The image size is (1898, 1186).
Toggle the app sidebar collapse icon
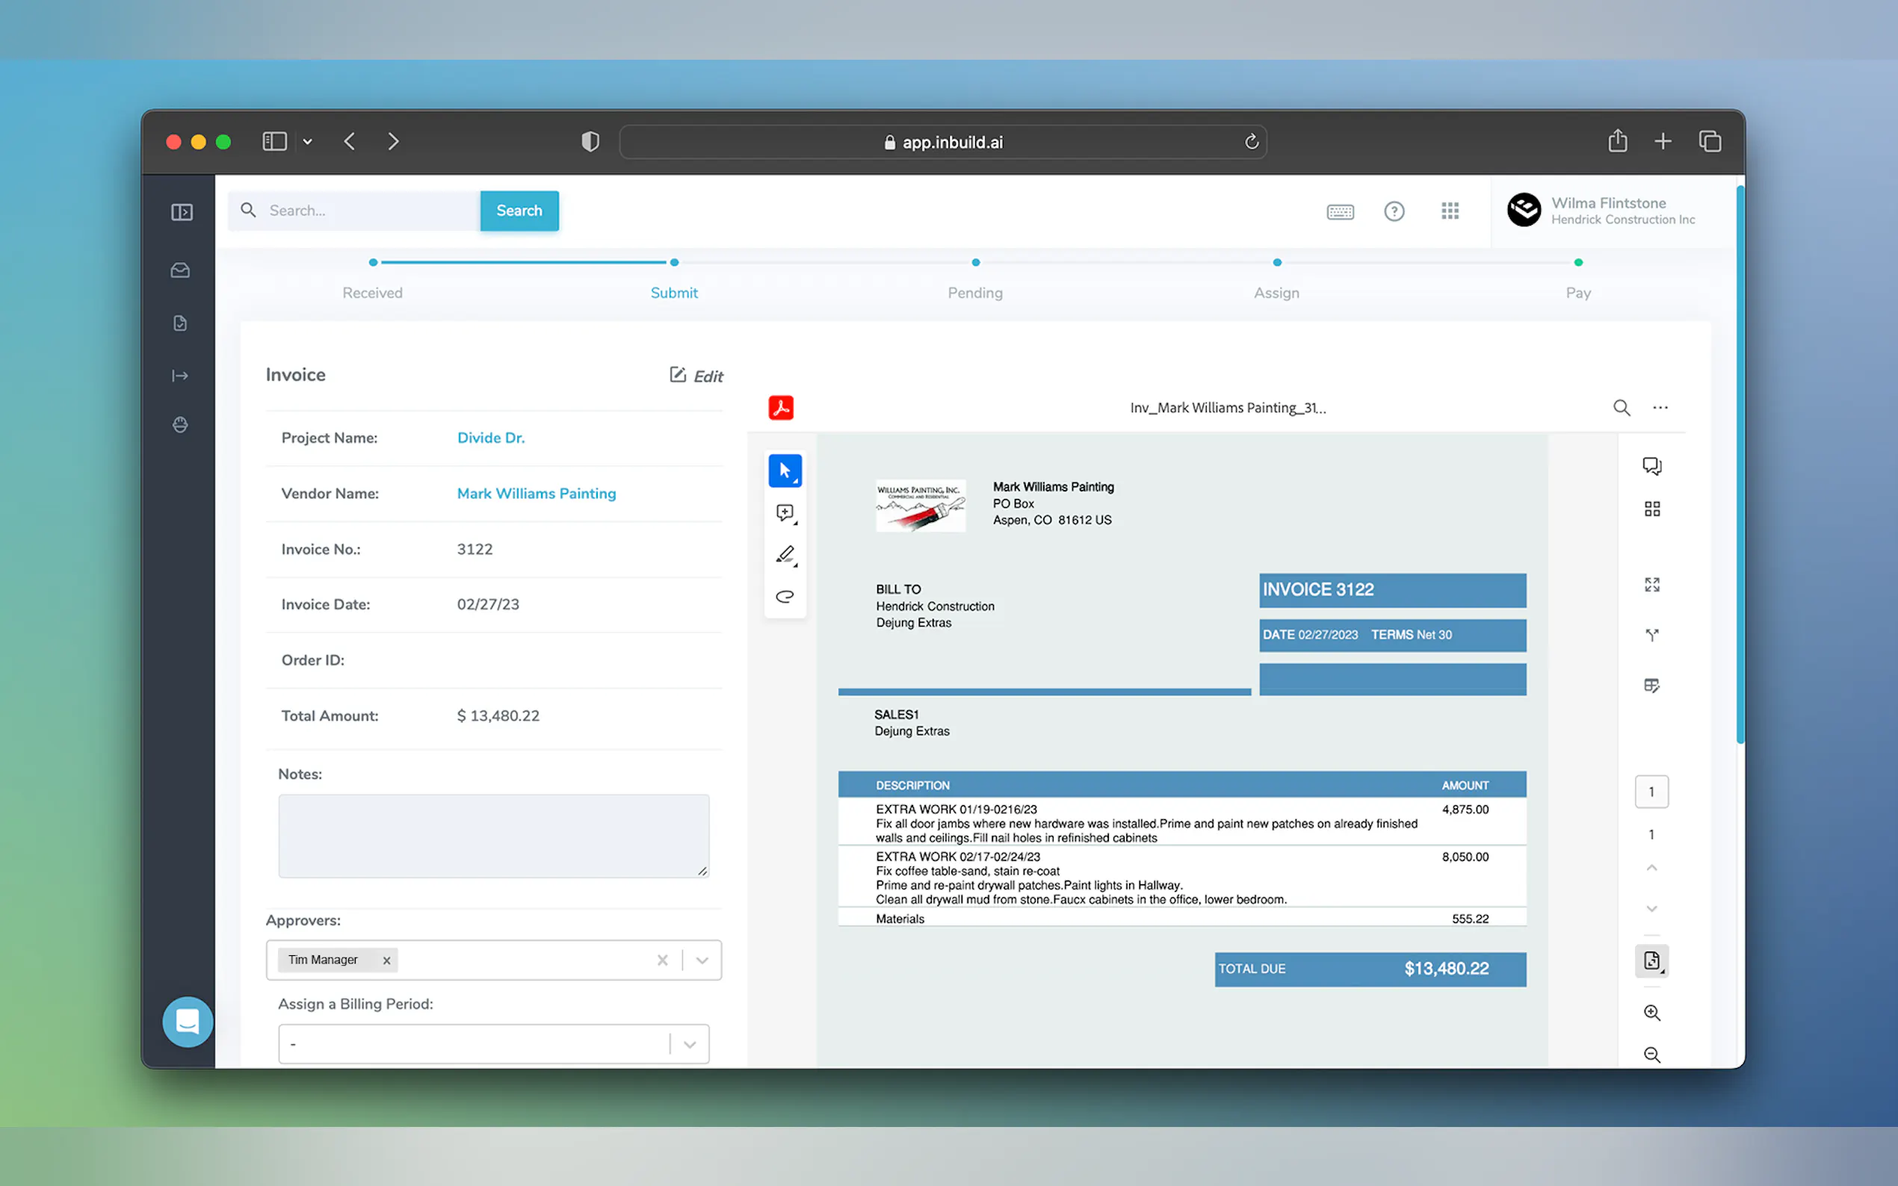point(182,213)
